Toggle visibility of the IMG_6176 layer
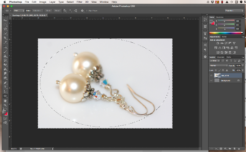The image size is (246, 152). (211, 75)
